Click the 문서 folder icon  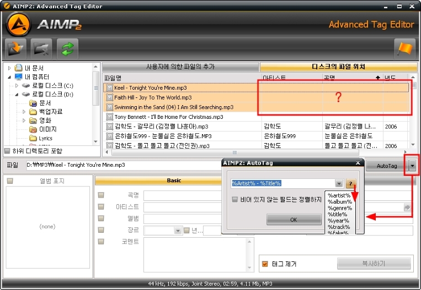[x=33, y=103]
